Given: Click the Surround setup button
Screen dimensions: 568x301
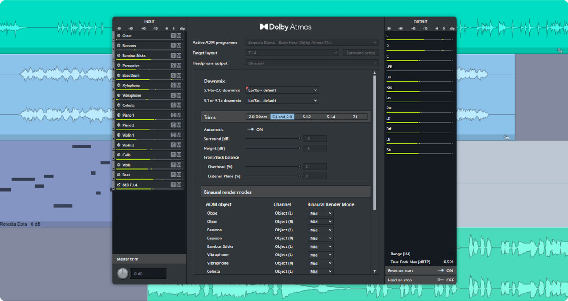Looking at the screenshot, I should tap(360, 53).
